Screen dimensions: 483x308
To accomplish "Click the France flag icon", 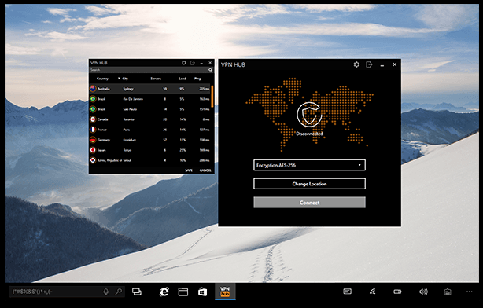I will [x=93, y=130].
